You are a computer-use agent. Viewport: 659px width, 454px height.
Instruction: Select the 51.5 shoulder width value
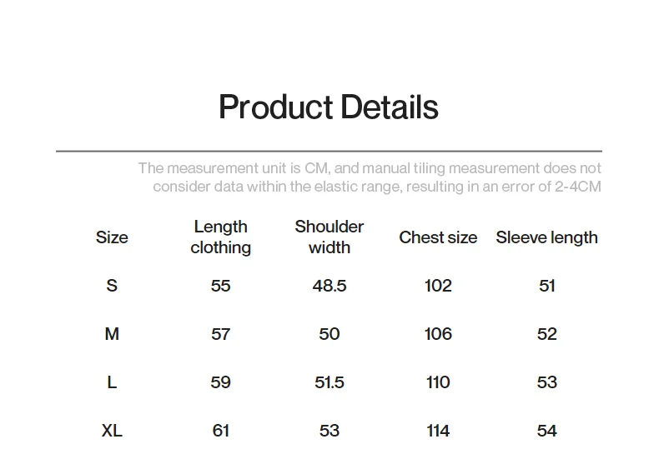pyautogui.click(x=329, y=382)
